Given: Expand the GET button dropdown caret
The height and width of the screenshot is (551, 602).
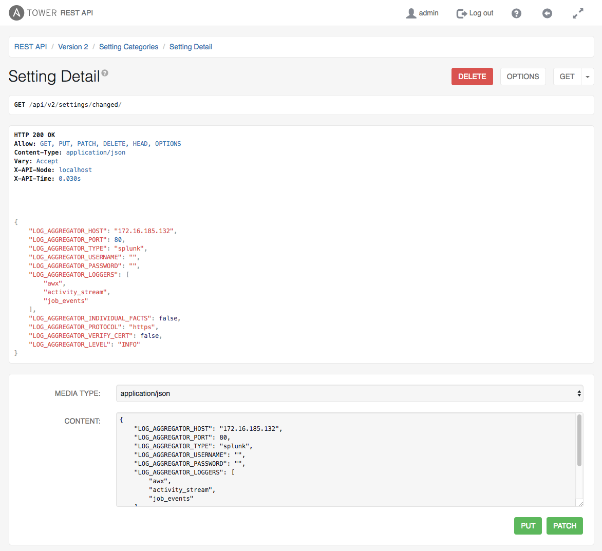Looking at the screenshot, I should point(587,77).
